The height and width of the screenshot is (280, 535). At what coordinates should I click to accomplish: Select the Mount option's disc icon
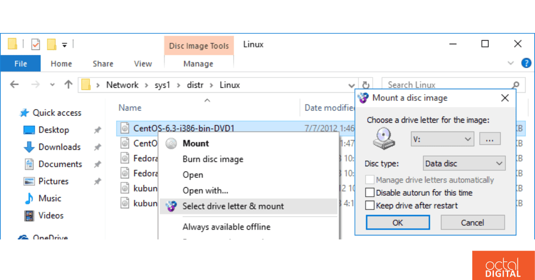pos(171,143)
